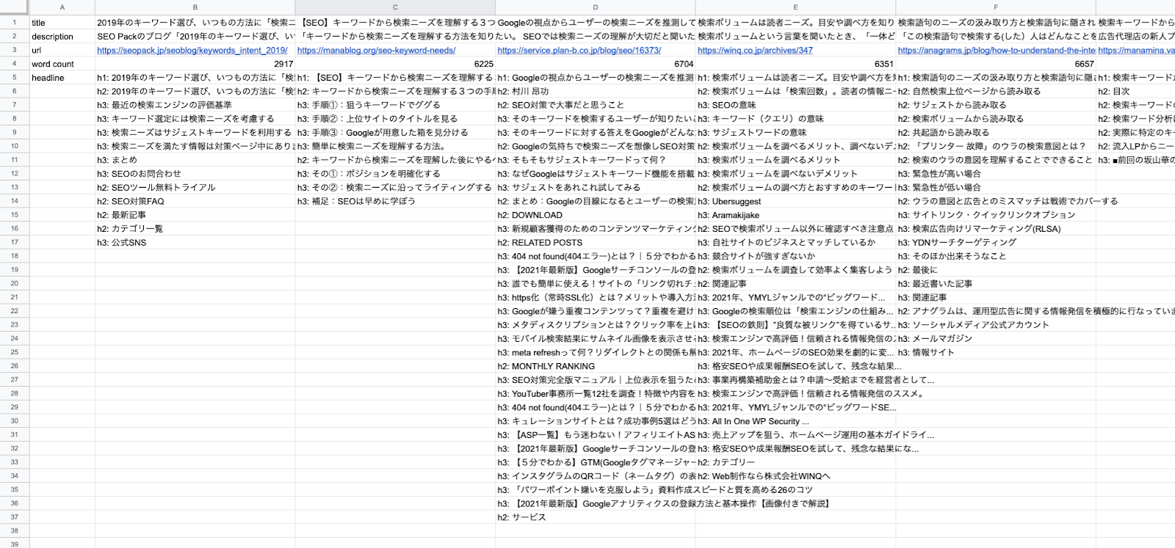Select cell "h3: 手順①：狙うキーワードでググる"

pos(395,105)
